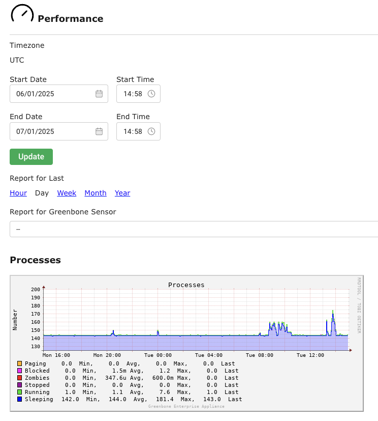The height and width of the screenshot is (421, 378).
Task: Open the Start Date calendar picker icon
Action: click(x=99, y=94)
